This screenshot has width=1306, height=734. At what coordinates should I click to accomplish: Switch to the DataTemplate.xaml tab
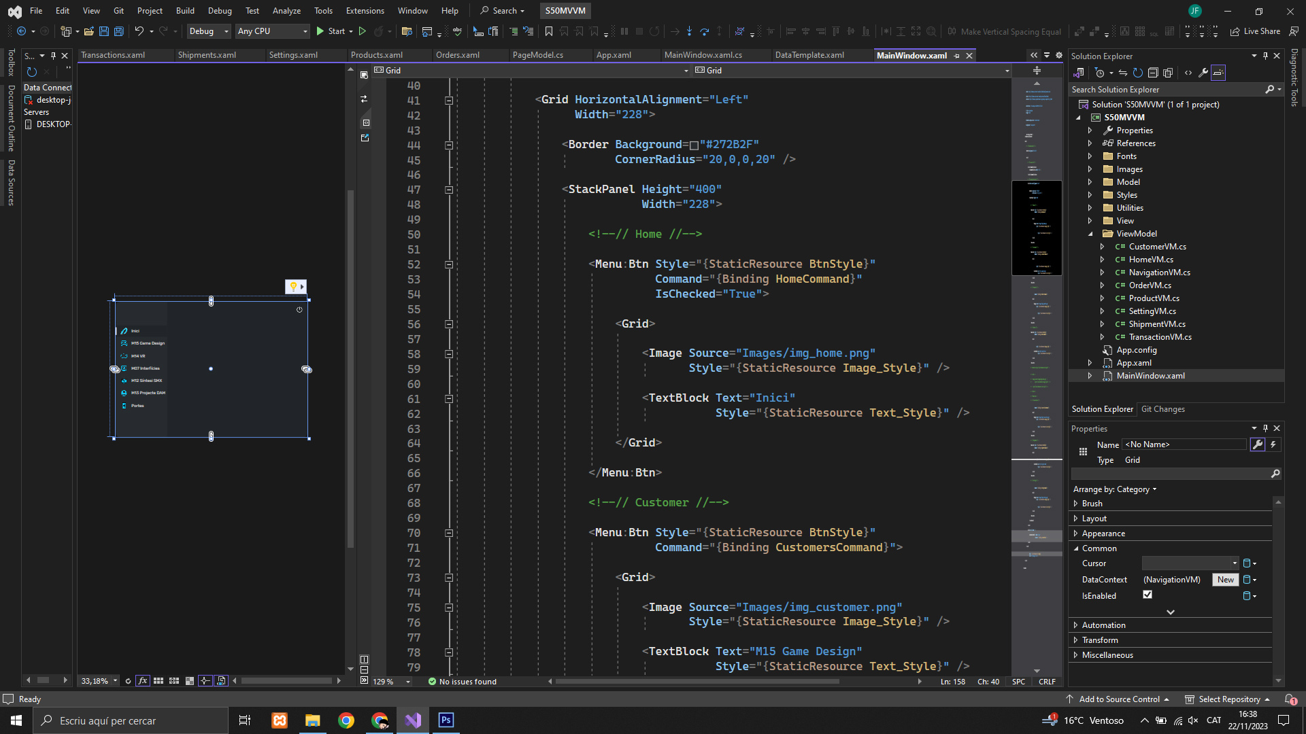pos(809,55)
